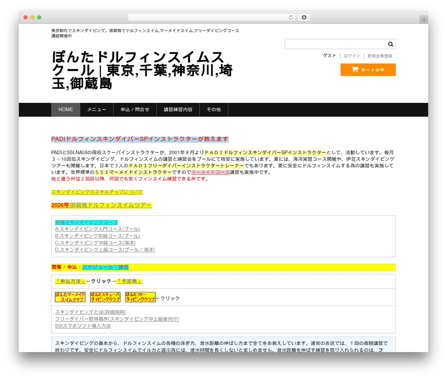Open スキンダイビングのスキルアップについて link
Viewport: 447px width, 379px height.
click(x=97, y=192)
